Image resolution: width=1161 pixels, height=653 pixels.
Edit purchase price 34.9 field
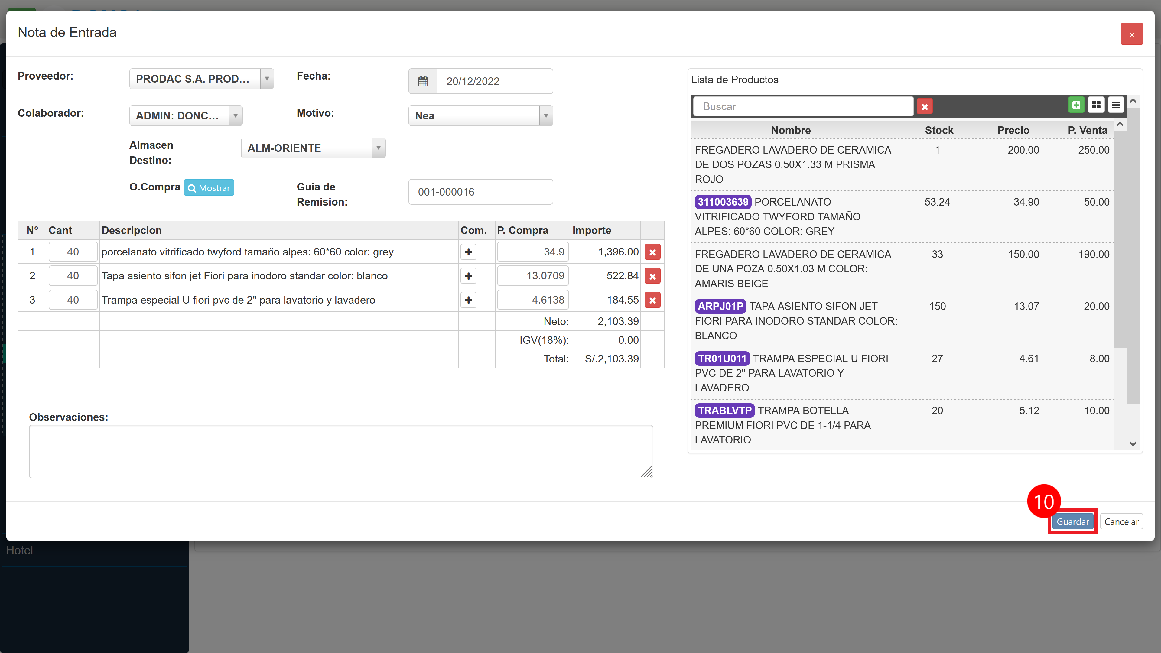pos(533,252)
